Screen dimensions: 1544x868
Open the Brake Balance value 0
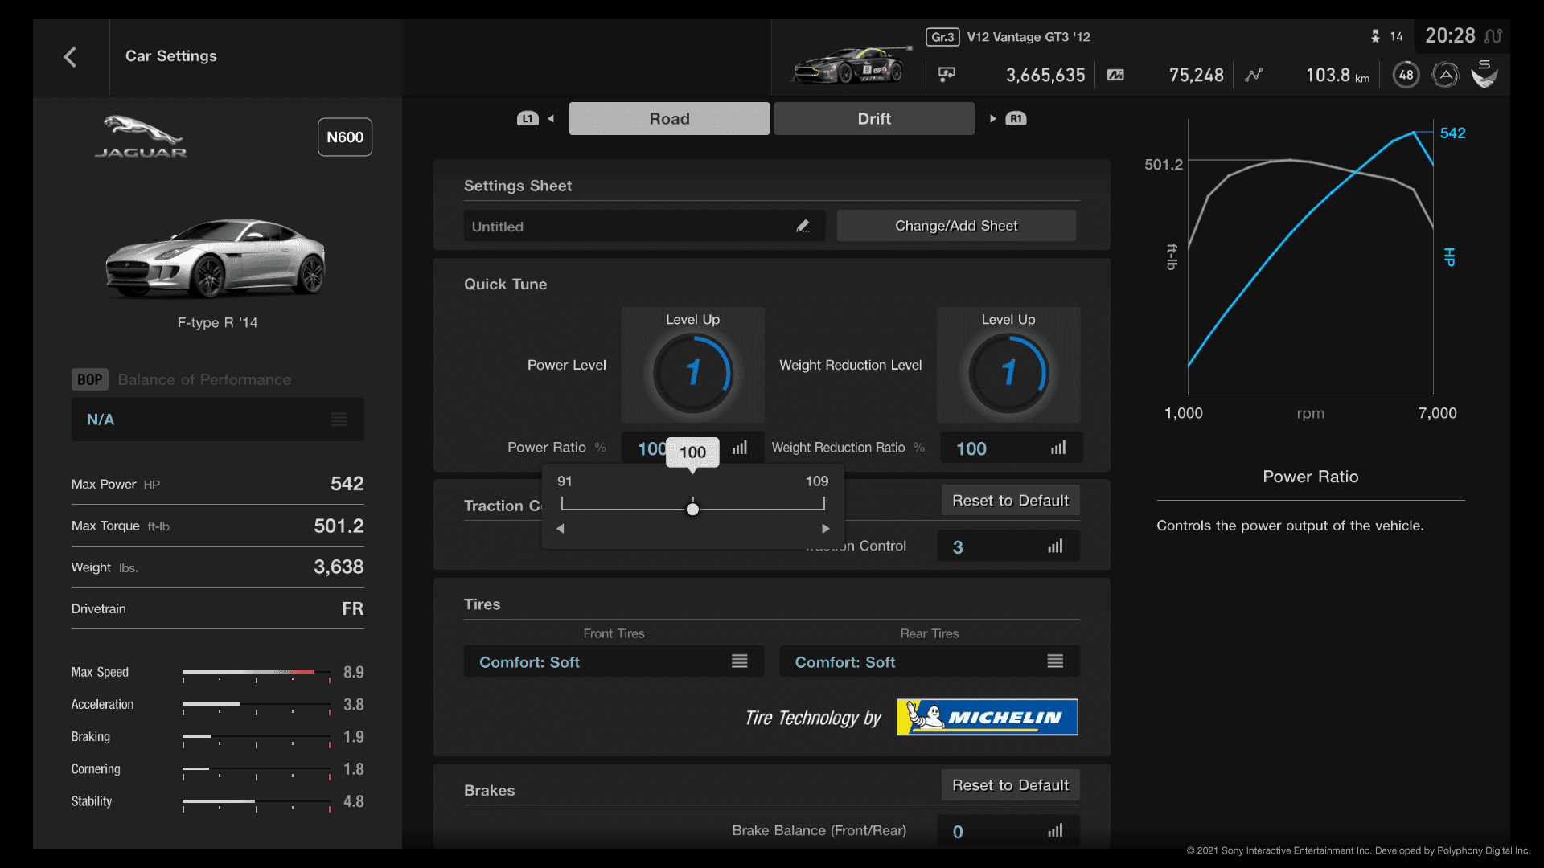(1008, 831)
